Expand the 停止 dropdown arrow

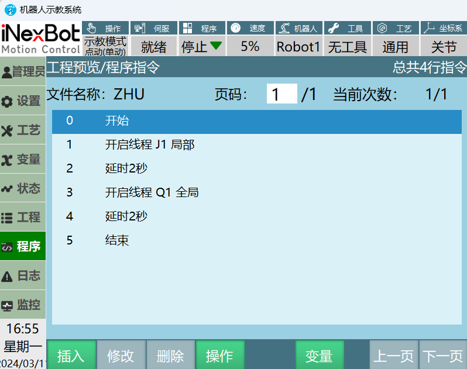click(x=216, y=46)
